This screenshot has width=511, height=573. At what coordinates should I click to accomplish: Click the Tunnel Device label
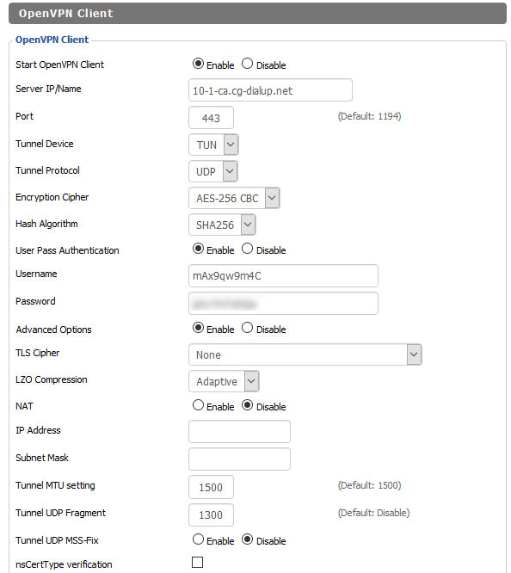point(45,144)
